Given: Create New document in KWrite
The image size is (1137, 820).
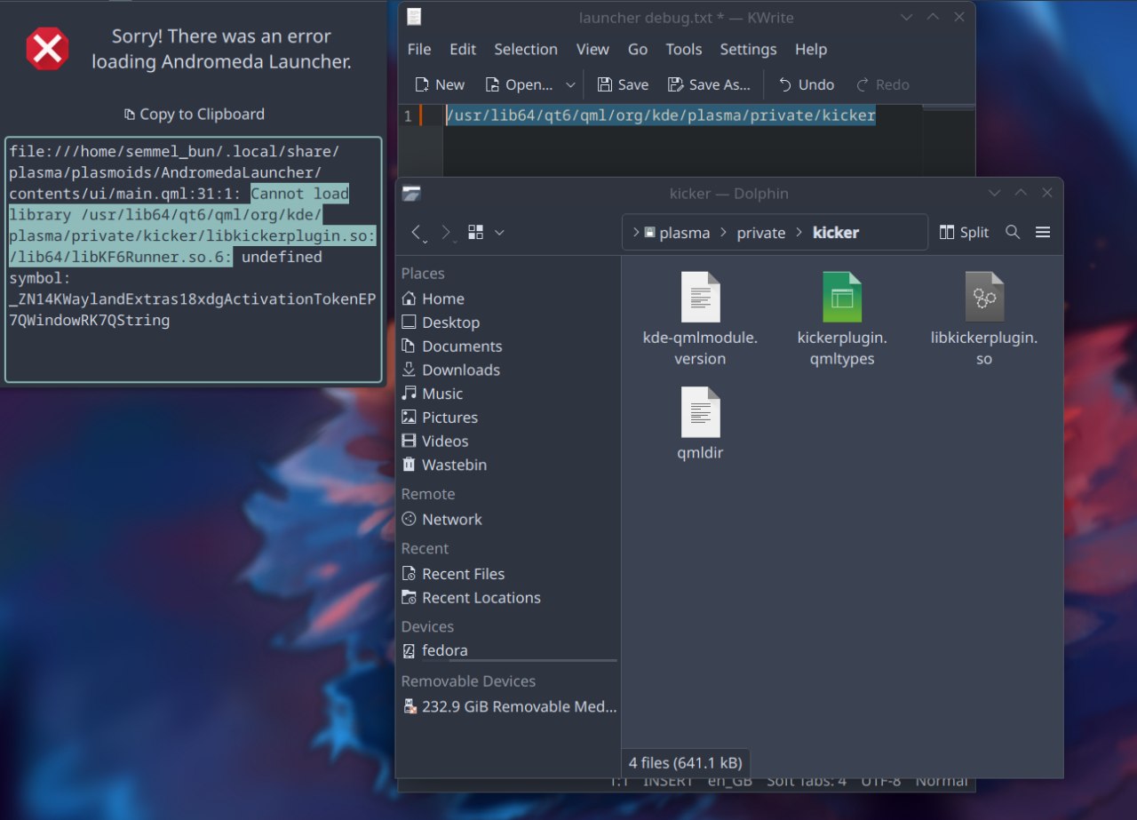Looking at the screenshot, I should (x=440, y=85).
